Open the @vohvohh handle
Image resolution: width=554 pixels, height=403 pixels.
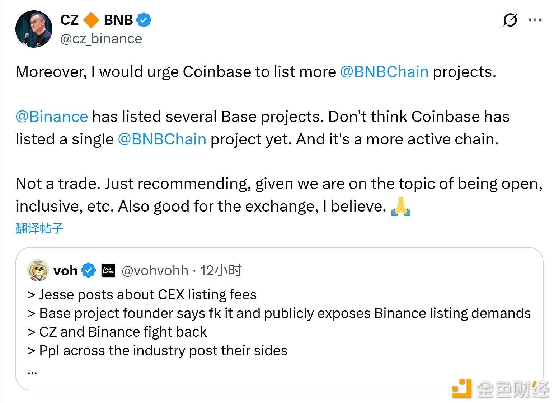155,271
